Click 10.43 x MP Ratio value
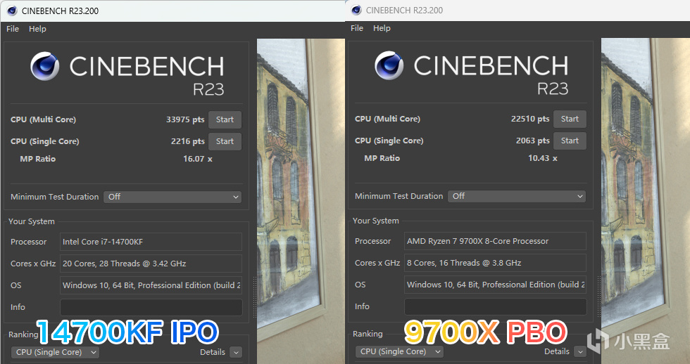This screenshot has width=690, height=364. [x=543, y=158]
